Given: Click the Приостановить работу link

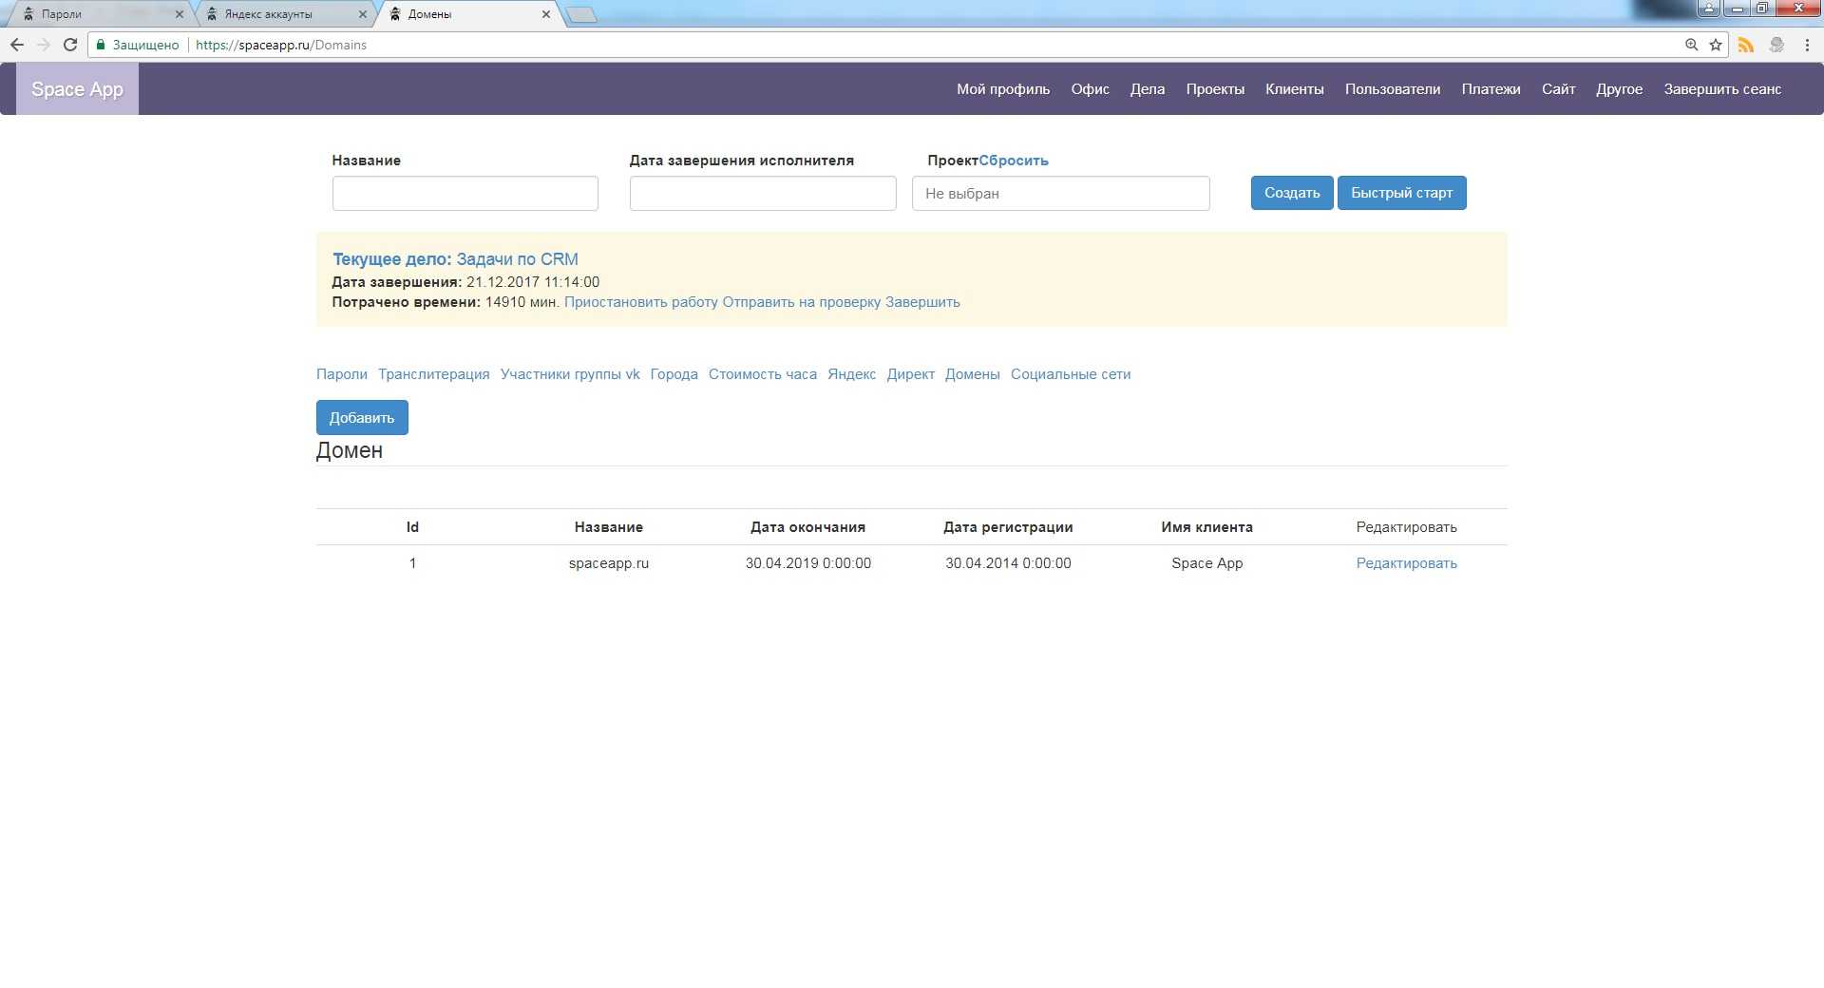Looking at the screenshot, I should point(640,302).
